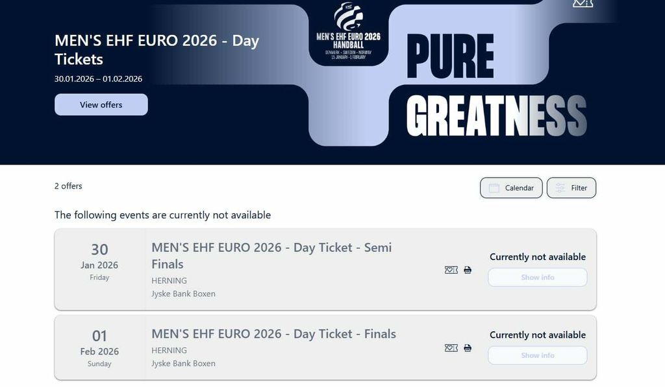Click the Men's EHF Euro 2026 Day Tickets heading
This screenshot has height=387, width=665.
(x=157, y=49)
